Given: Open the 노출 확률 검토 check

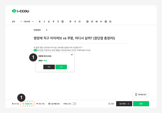Looking at the screenshot, I should click(54, 104).
